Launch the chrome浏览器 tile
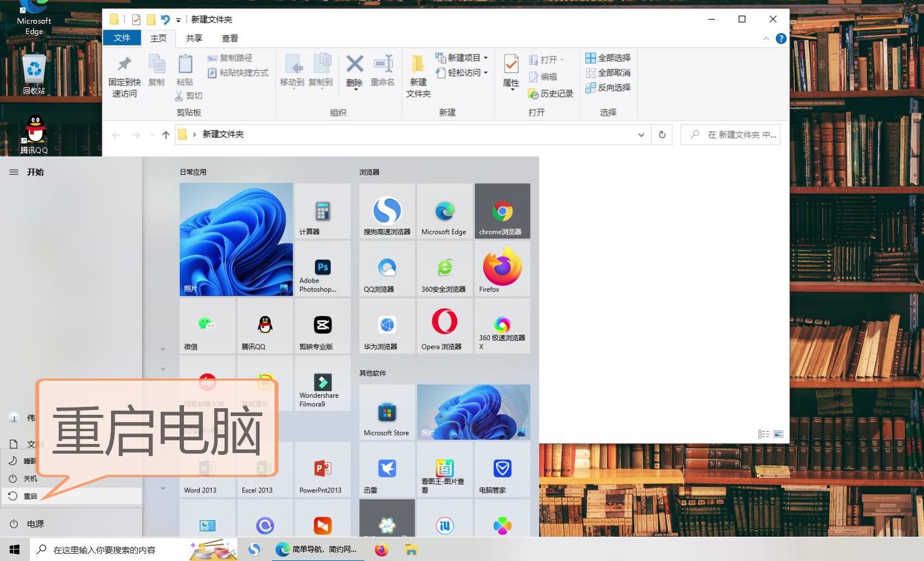 click(x=502, y=211)
